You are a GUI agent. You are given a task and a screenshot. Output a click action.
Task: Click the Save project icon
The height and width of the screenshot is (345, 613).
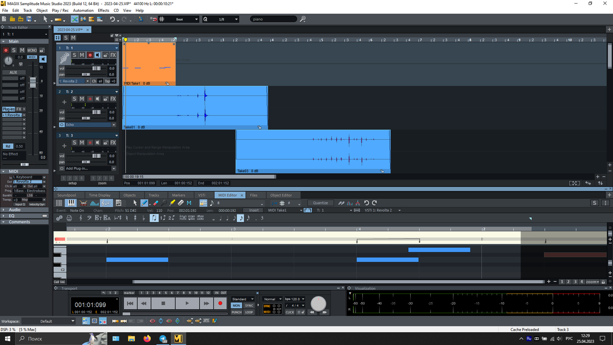click(29, 19)
